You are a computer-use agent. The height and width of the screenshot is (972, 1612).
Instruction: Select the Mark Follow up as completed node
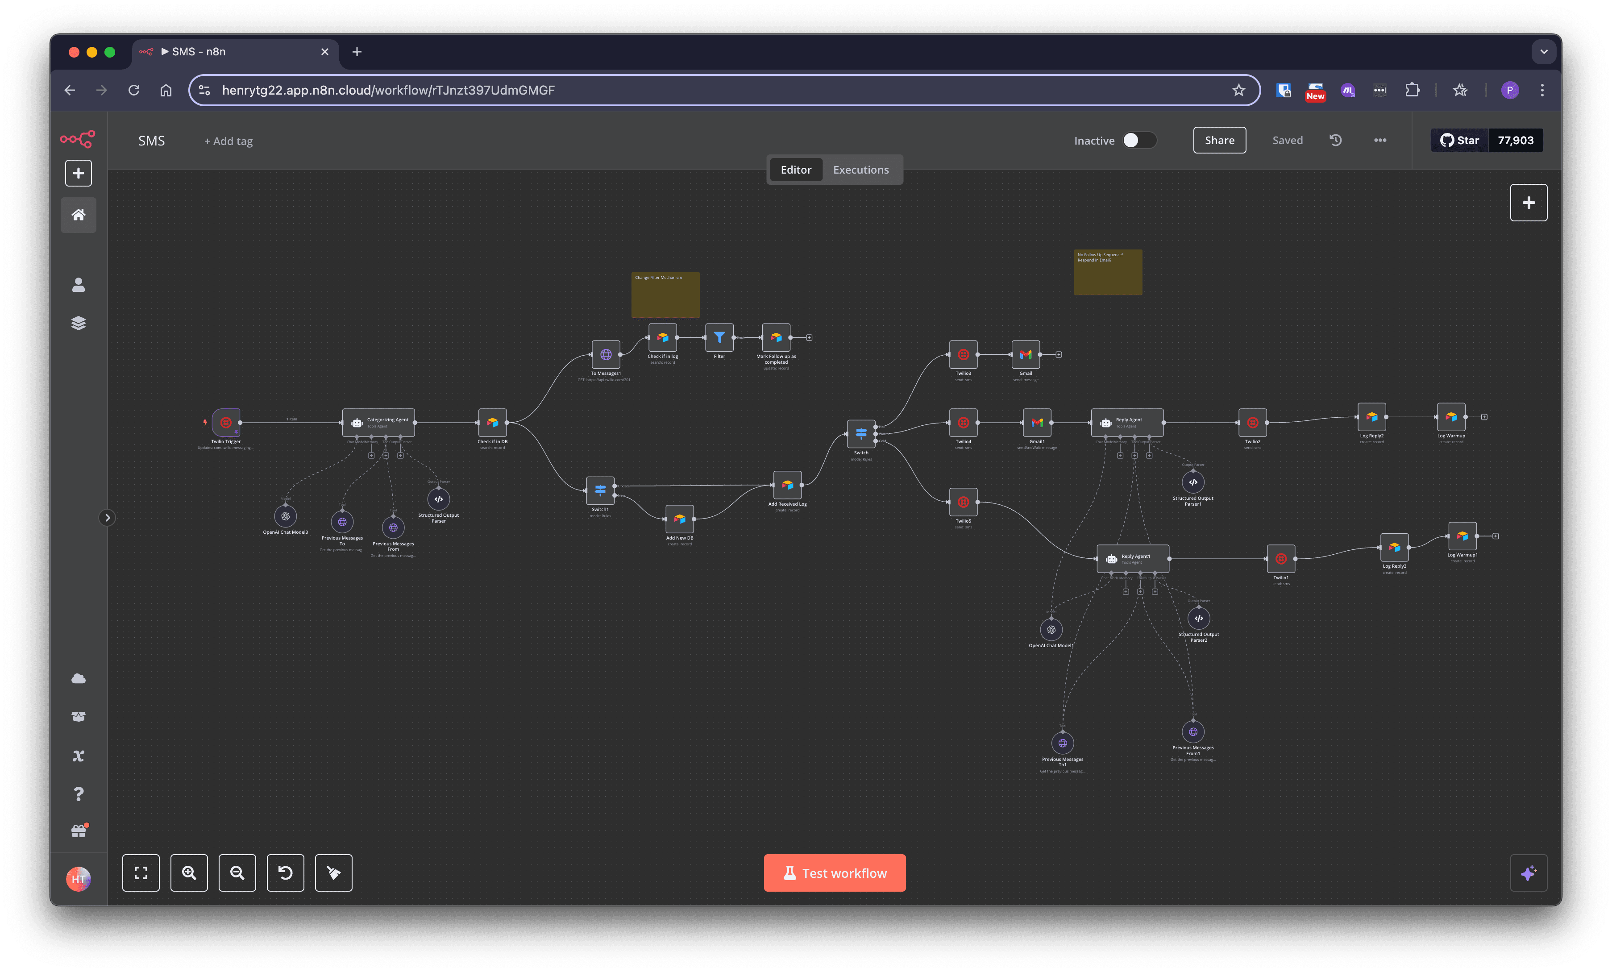pos(776,337)
